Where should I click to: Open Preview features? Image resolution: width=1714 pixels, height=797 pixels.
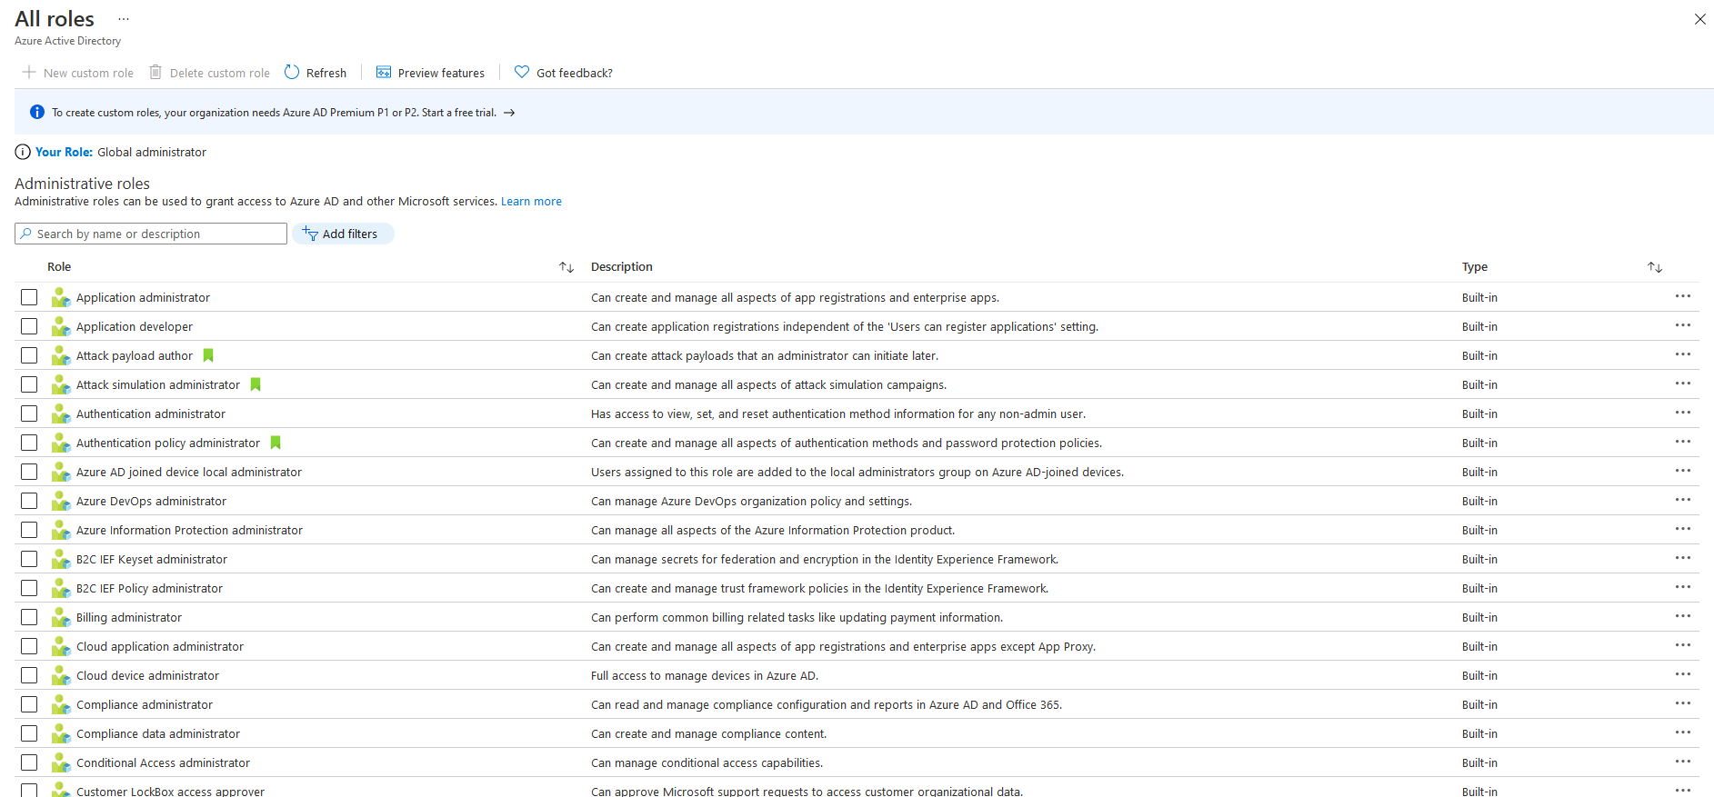tap(430, 73)
